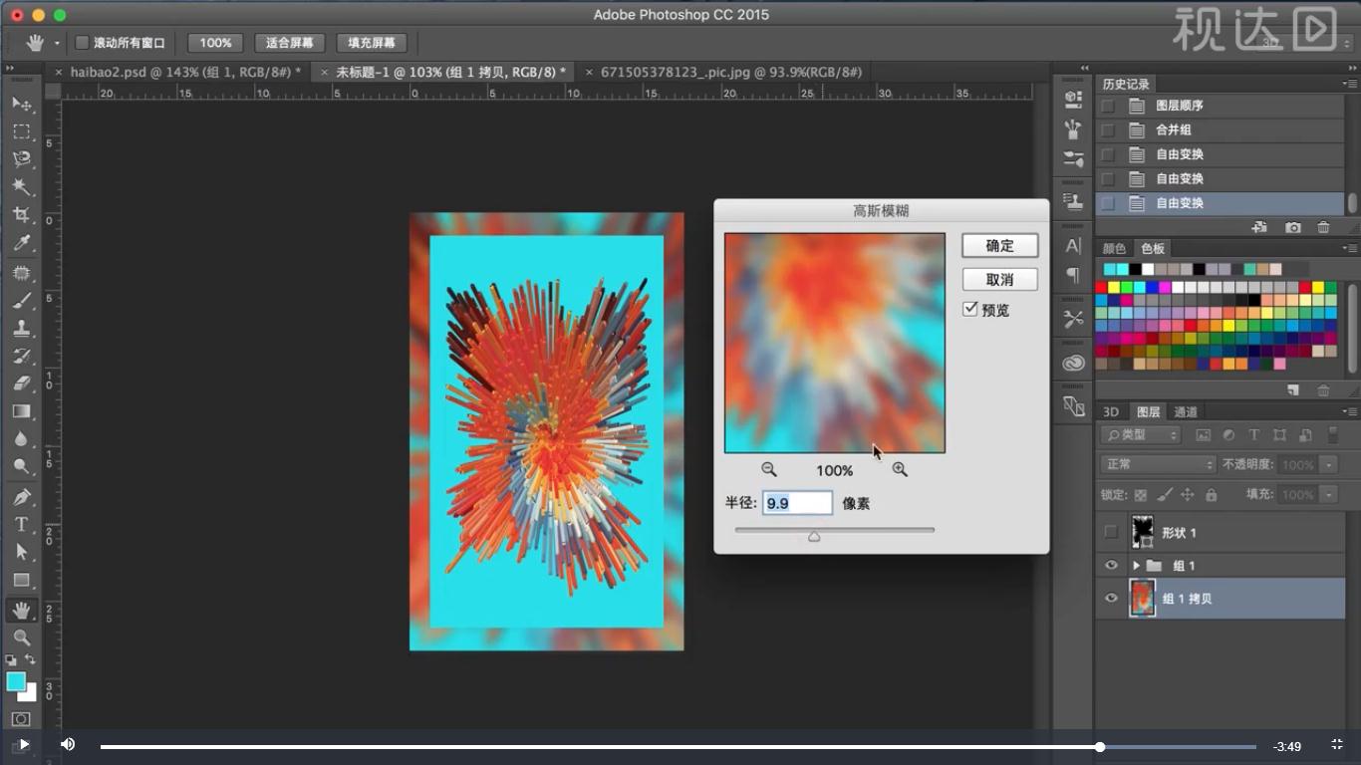The height and width of the screenshot is (765, 1361).
Task: Select the History Brush tool
Action: click(21, 357)
